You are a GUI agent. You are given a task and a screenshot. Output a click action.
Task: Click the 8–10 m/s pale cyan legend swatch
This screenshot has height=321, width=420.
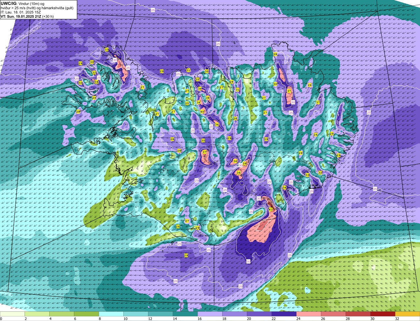[111, 314]
